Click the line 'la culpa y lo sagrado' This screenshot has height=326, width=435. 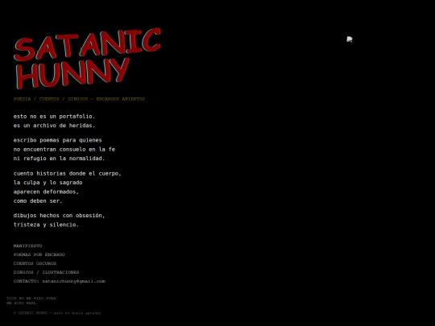pos(48,183)
